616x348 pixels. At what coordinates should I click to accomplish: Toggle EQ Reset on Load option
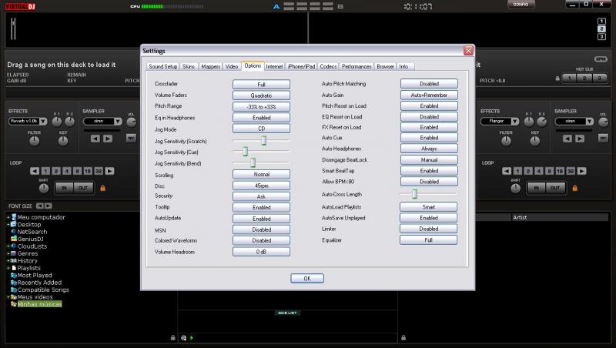click(429, 117)
